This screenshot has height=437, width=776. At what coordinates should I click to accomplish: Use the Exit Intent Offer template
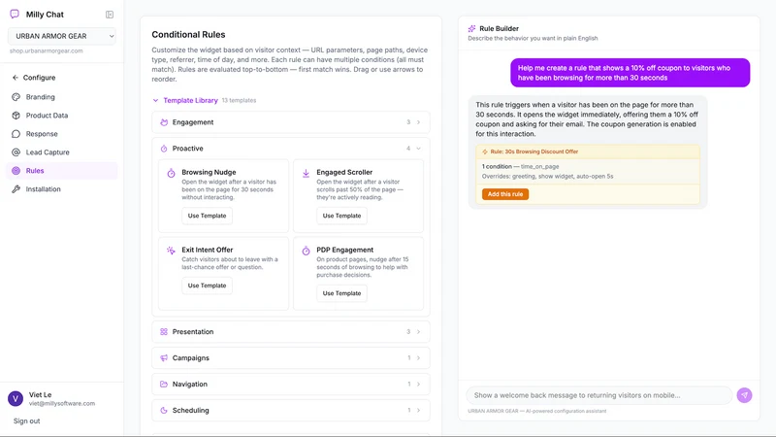point(207,286)
